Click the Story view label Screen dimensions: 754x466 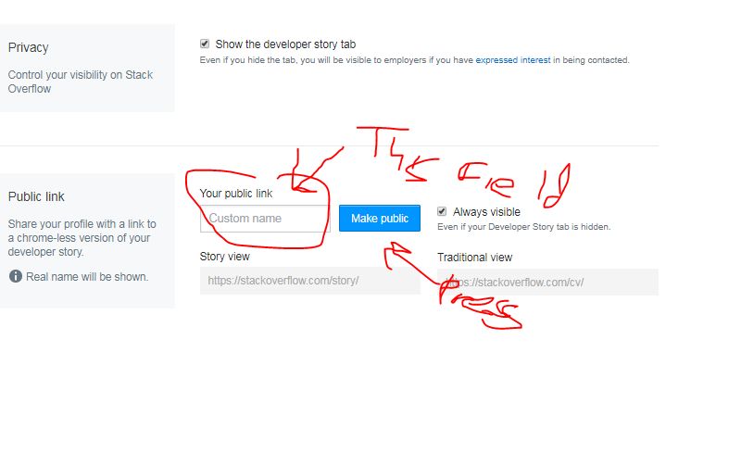(224, 257)
